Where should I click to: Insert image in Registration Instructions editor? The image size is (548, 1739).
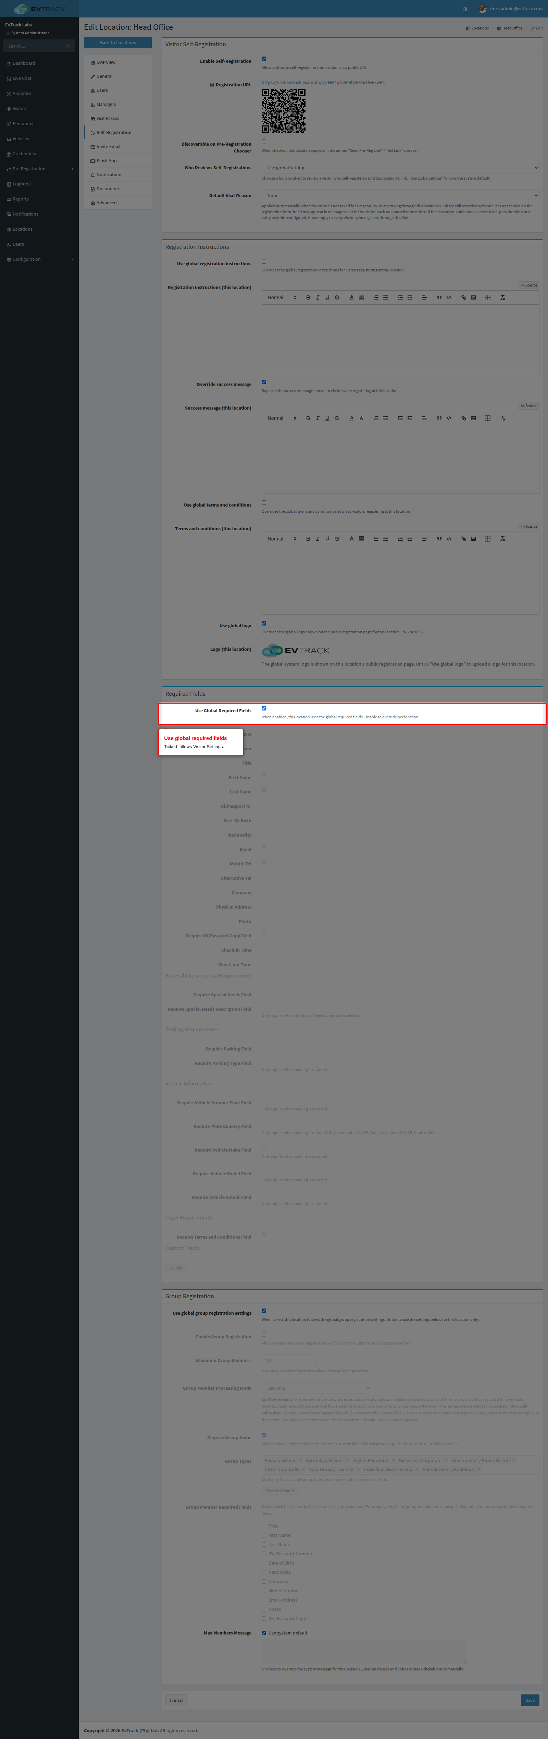click(473, 298)
